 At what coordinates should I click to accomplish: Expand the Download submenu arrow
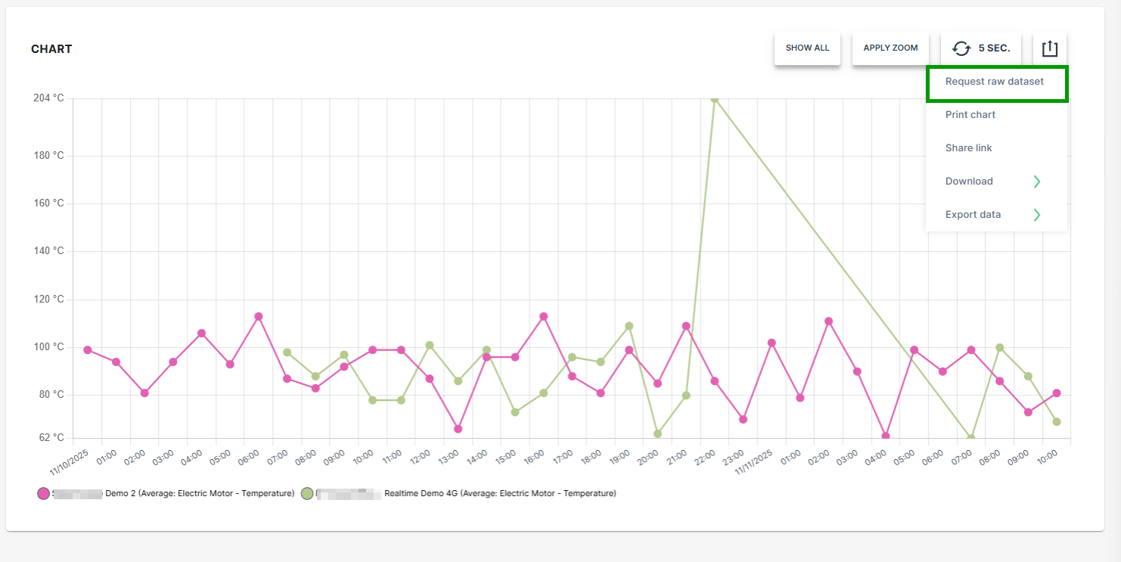1037,182
